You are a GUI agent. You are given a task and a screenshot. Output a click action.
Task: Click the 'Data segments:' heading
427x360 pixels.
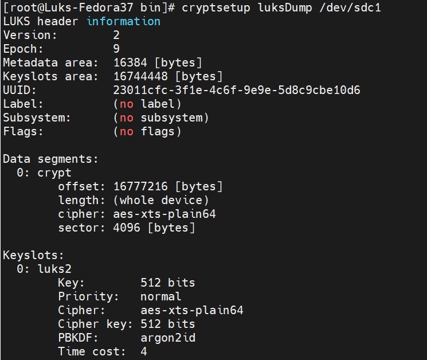coord(50,159)
